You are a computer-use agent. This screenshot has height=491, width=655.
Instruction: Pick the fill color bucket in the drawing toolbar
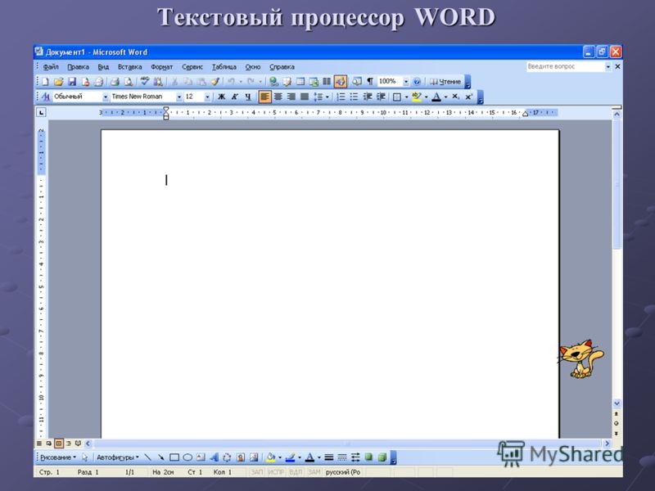click(270, 457)
